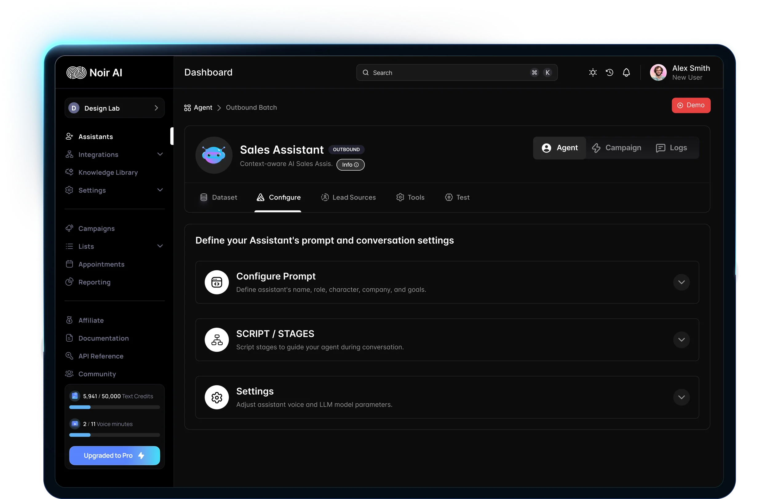Click the history clock icon in the top bar
779x499 pixels.
click(x=610, y=72)
